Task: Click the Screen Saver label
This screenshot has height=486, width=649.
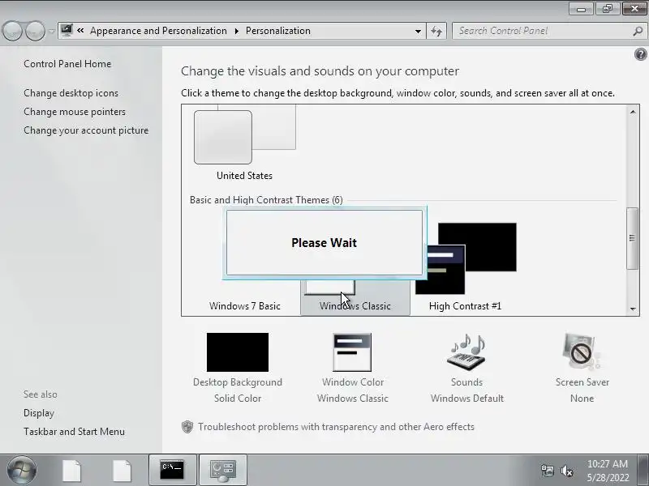Action: click(x=582, y=382)
